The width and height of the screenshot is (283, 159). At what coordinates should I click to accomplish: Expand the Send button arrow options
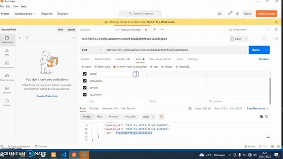[266, 50]
